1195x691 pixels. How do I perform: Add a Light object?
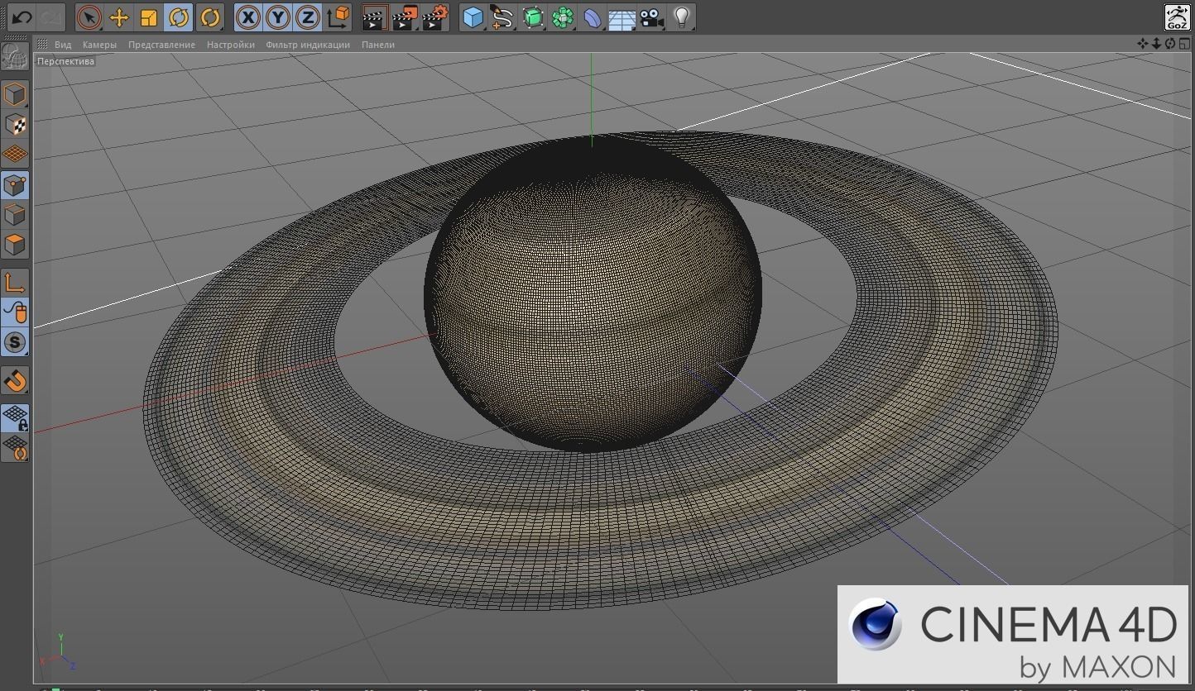(681, 17)
